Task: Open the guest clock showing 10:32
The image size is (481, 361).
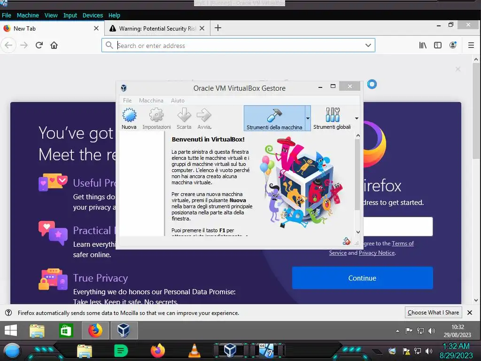Action: click(x=458, y=331)
